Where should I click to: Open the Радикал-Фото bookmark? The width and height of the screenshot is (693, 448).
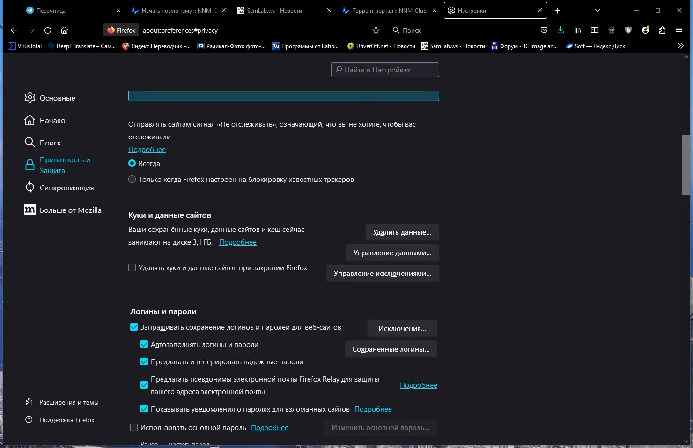(x=231, y=46)
